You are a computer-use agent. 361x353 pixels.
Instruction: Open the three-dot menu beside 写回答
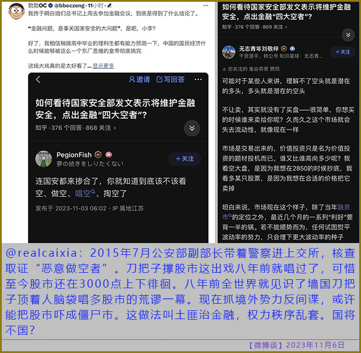point(198,80)
